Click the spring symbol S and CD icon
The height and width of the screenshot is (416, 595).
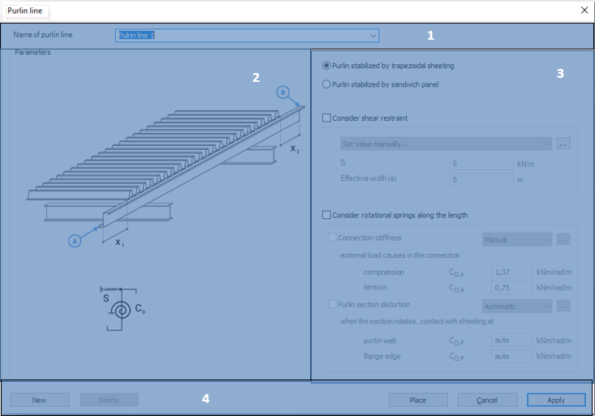123,309
